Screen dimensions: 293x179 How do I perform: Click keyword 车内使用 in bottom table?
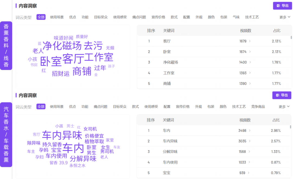[170, 162]
